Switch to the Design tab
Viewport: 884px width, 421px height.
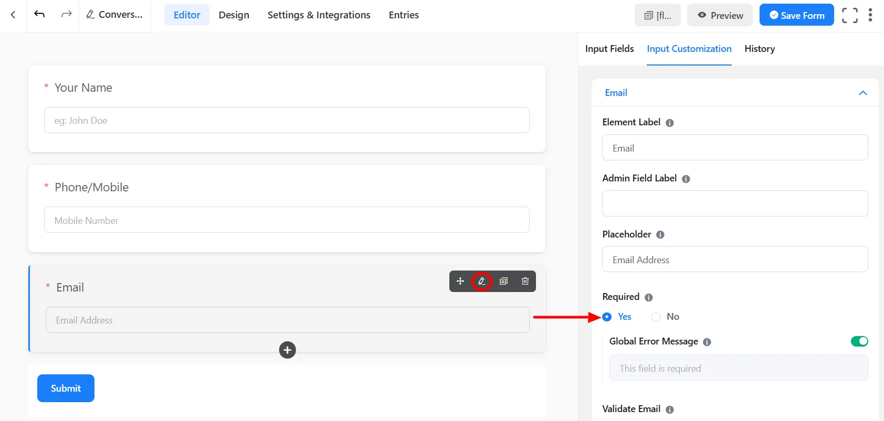pyautogui.click(x=234, y=15)
